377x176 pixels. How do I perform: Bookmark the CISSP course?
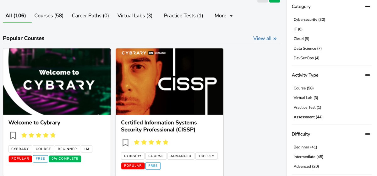[125, 142]
